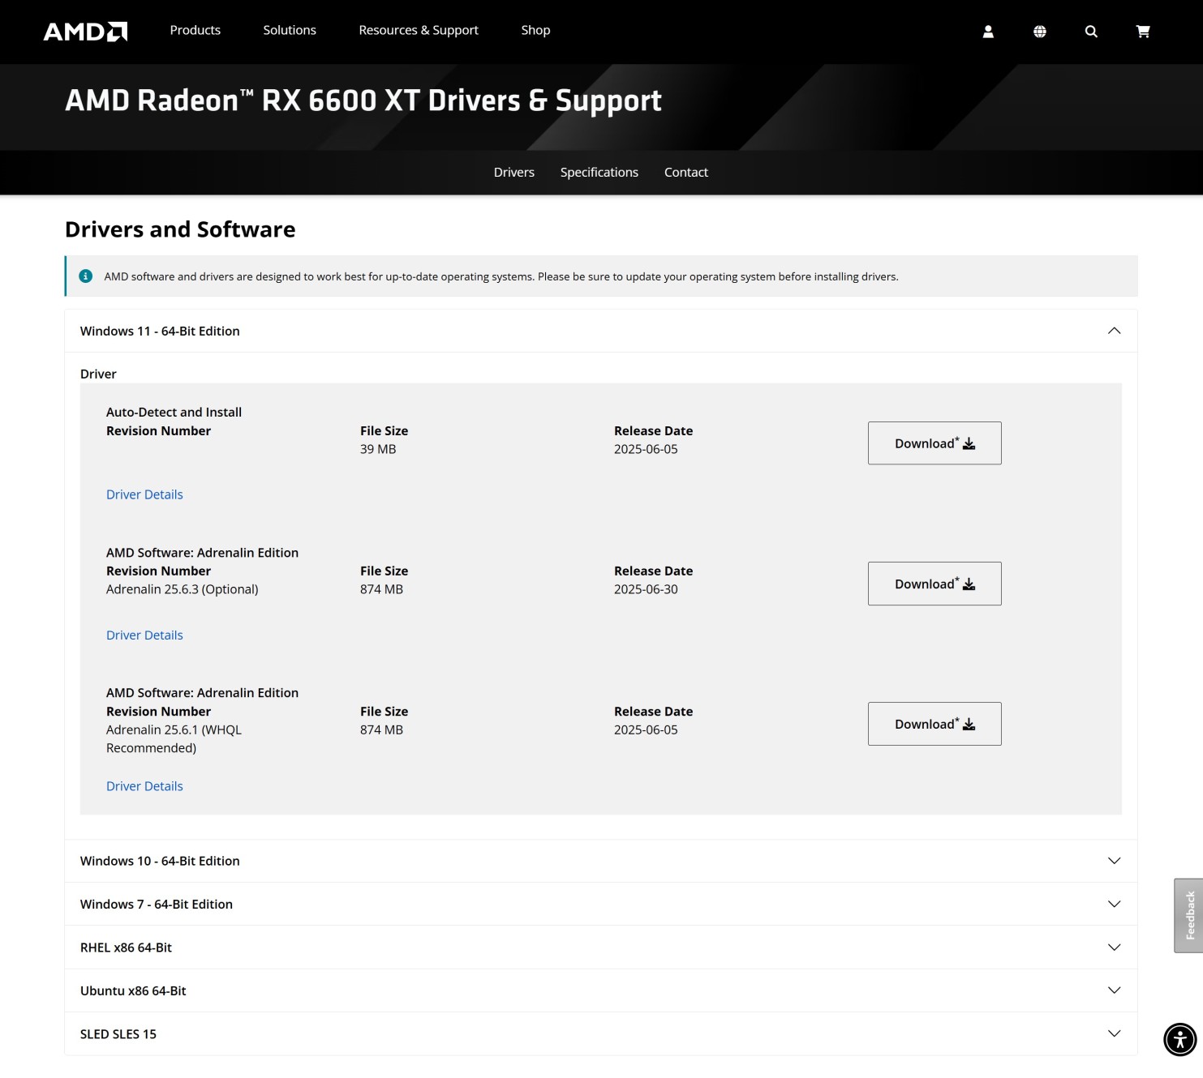The width and height of the screenshot is (1203, 1078).
Task: Expand Windows 7 - 64-Bit Edition section
Action: pyautogui.click(x=1114, y=904)
